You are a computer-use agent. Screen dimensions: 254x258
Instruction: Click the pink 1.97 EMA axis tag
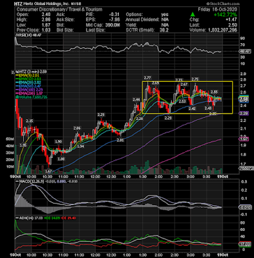(x=244, y=139)
